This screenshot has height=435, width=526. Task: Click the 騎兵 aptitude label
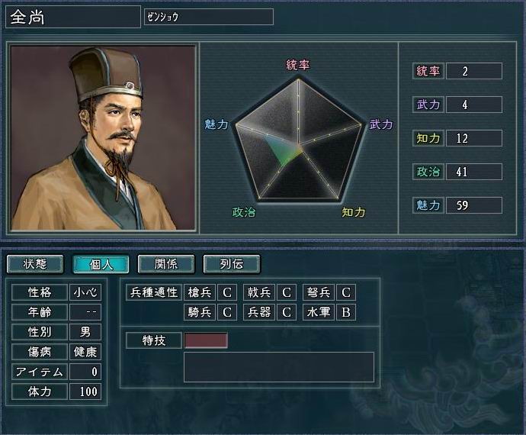[200, 312]
